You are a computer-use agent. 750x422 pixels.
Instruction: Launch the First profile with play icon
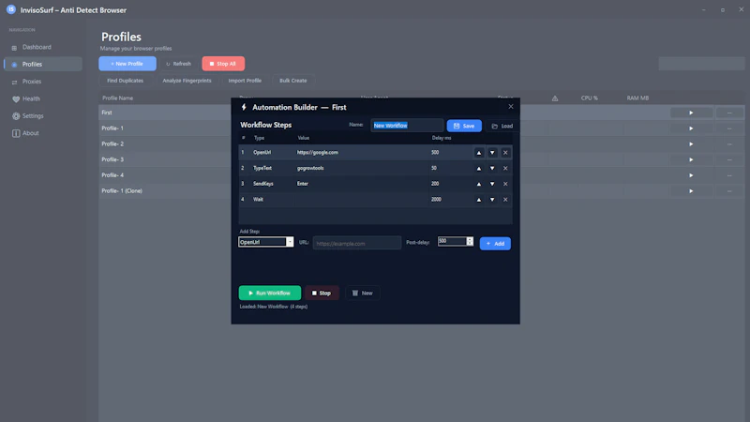(x=691, y=113)
